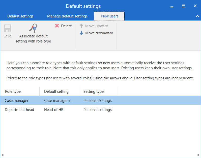Screen dimensions: 201x158
Task: Click Personal settings in Department head row
Action: tap(98, 110)
